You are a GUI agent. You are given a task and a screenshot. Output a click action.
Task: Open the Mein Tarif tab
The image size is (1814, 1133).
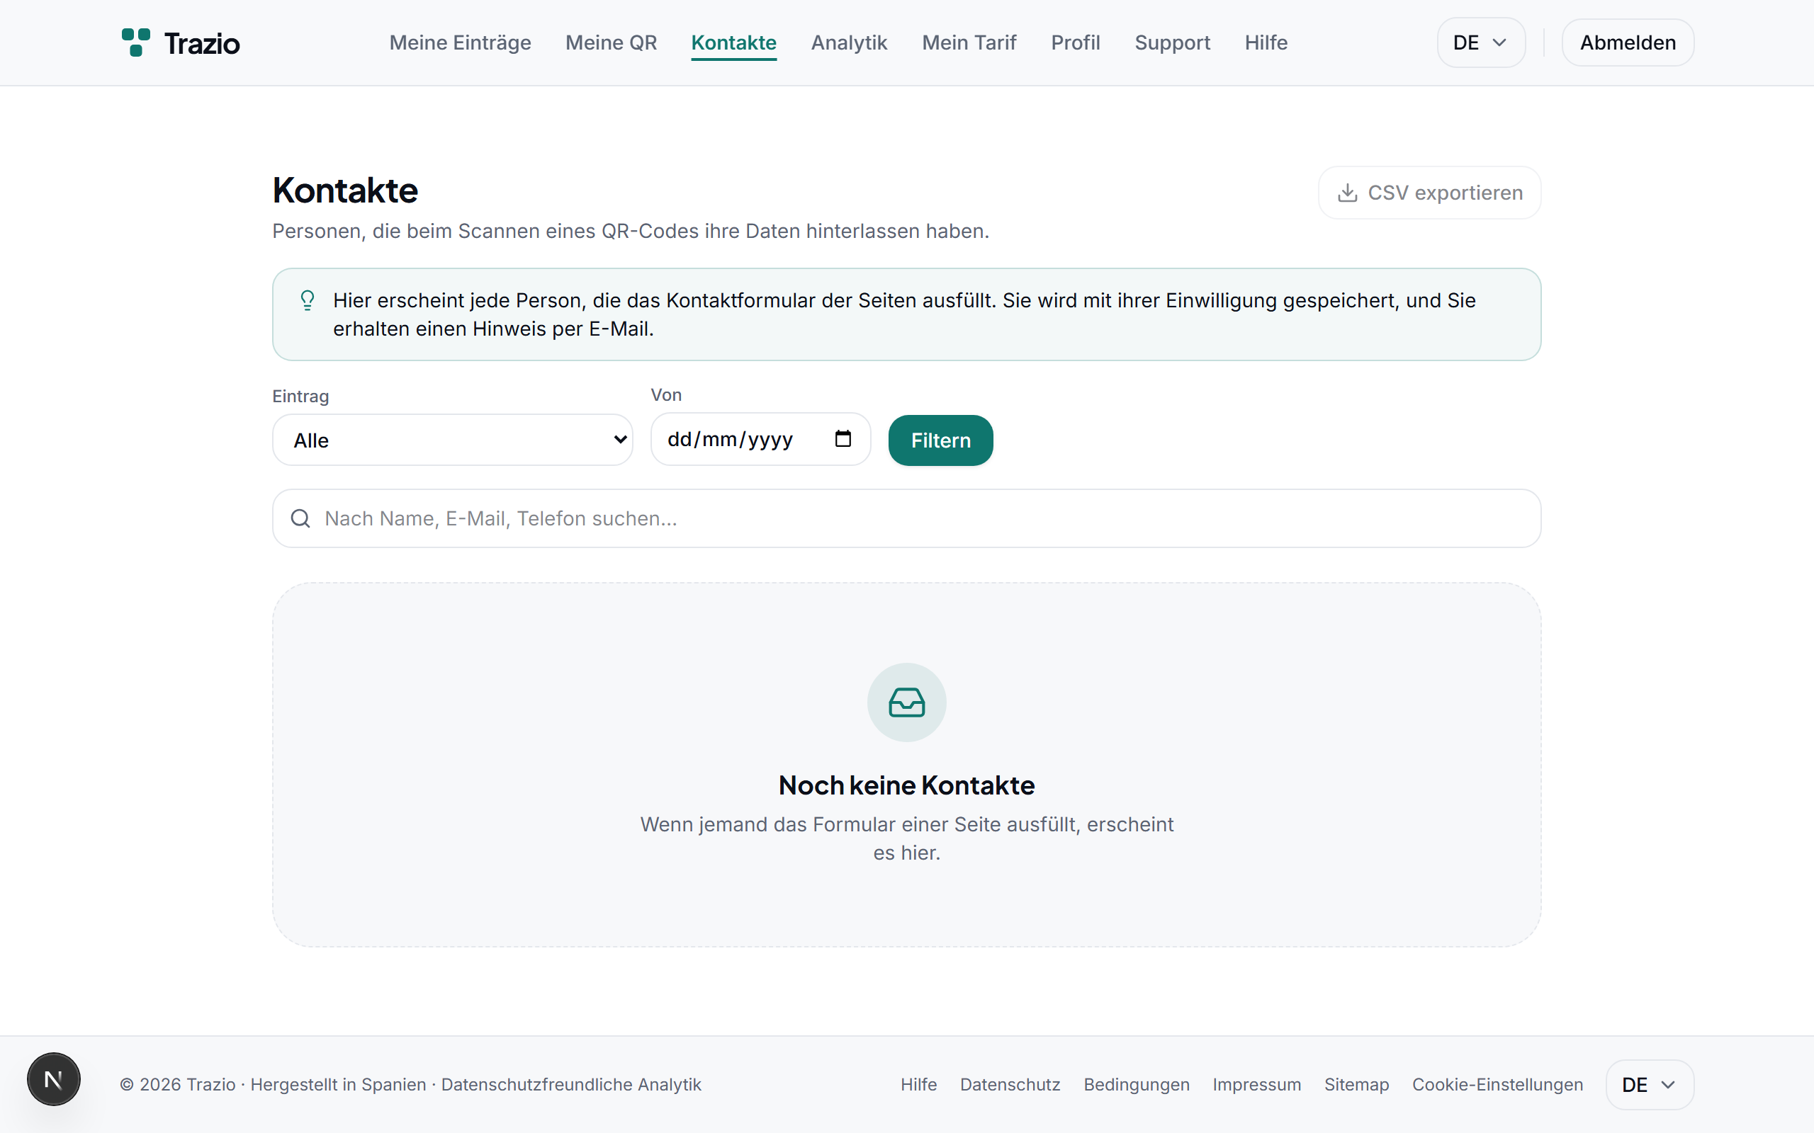(969, 42)
